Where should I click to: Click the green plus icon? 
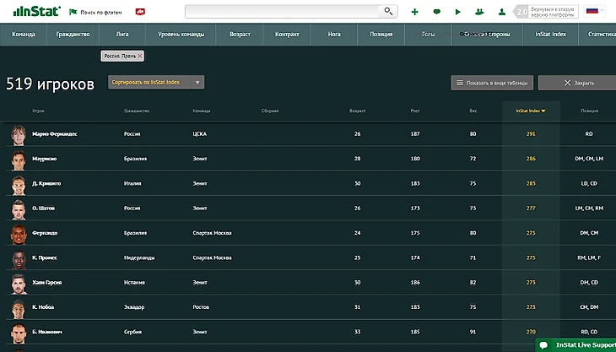pos(414,12)
